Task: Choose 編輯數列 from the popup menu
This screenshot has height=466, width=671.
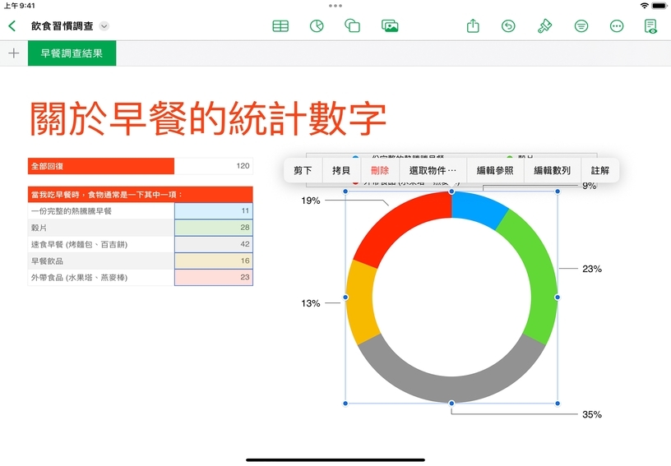Action: point(552,171)
